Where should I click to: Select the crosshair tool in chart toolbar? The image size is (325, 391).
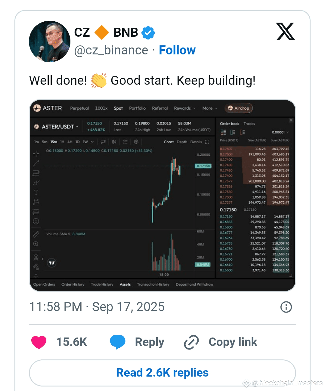click(x=36, y=154)
